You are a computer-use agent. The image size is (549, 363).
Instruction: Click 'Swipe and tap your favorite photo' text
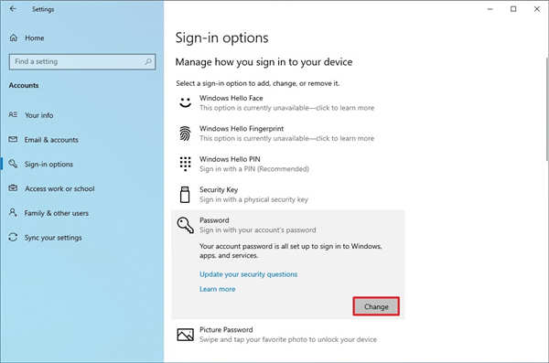coord(288,339)
